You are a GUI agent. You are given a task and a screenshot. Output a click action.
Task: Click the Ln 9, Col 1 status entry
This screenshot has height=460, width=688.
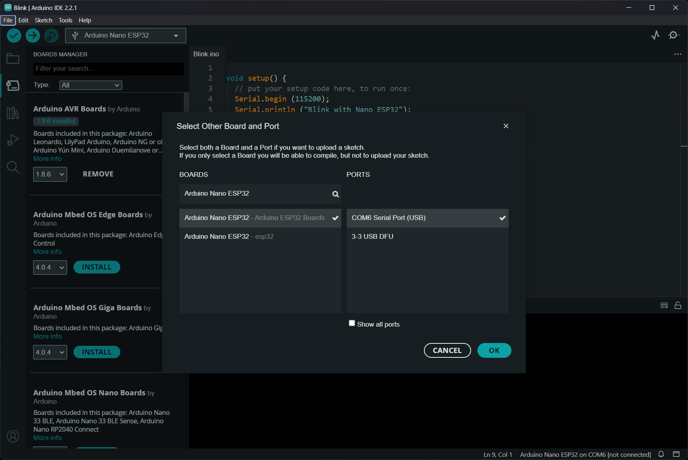coord(498,455)
